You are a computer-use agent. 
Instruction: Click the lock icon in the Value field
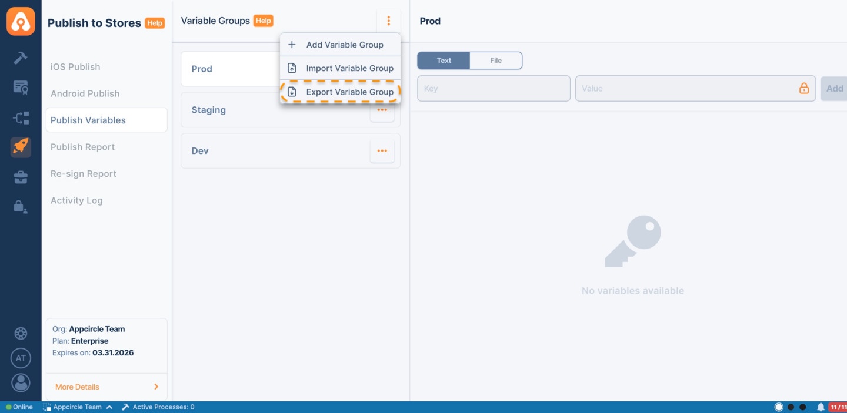tap(804, 88)
